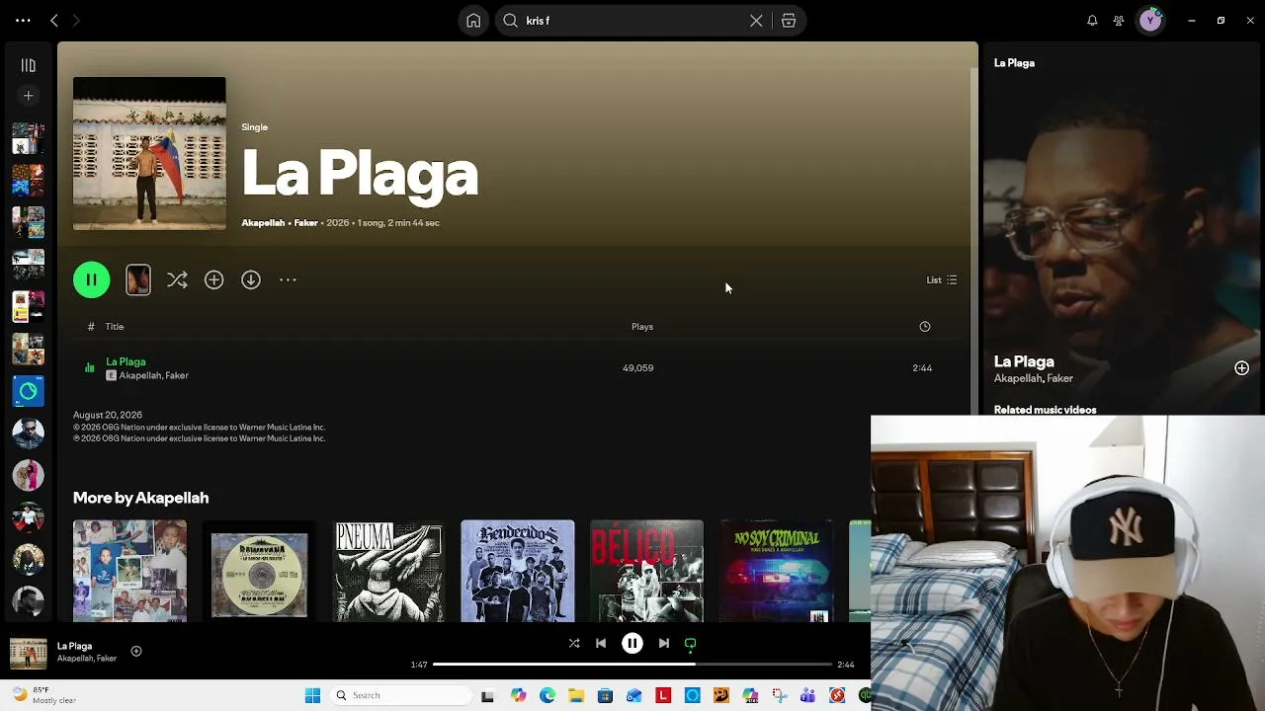This screenshot has height=711, width=1265.
Task: Add current song to Liked Songs in player bar
Action: (136, 652)
